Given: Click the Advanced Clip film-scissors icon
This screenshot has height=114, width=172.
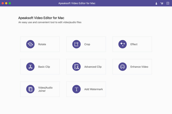Looking at the screenshot, I should tap(77, 66).
